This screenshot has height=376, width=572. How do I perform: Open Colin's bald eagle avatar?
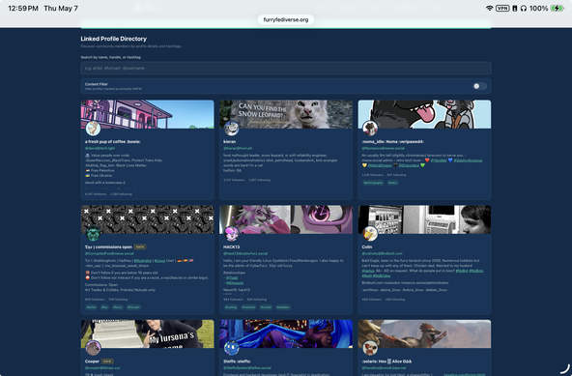370,234
